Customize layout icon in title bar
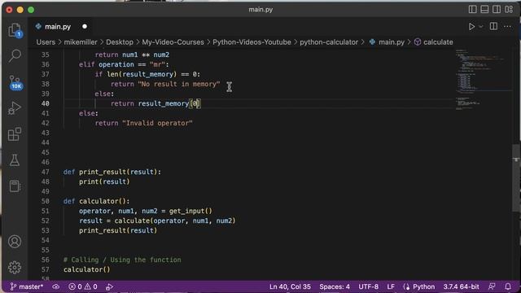 tap(509, 9)
